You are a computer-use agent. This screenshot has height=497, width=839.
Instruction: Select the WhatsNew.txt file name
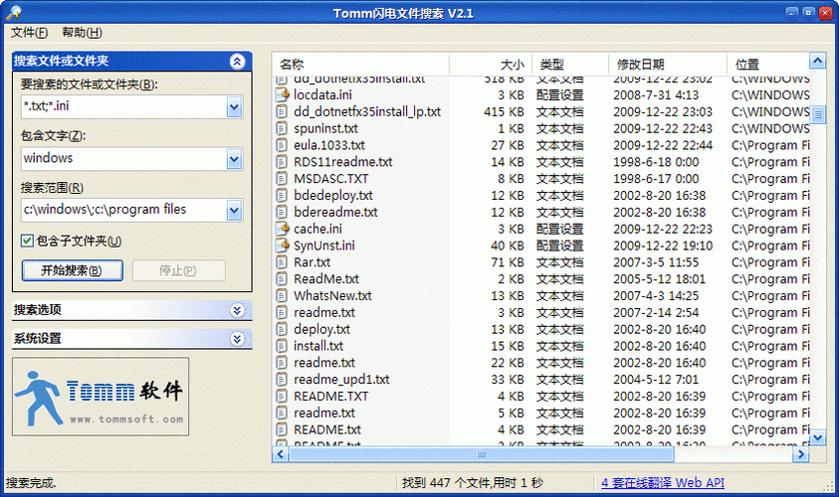(x=332, y=295)
